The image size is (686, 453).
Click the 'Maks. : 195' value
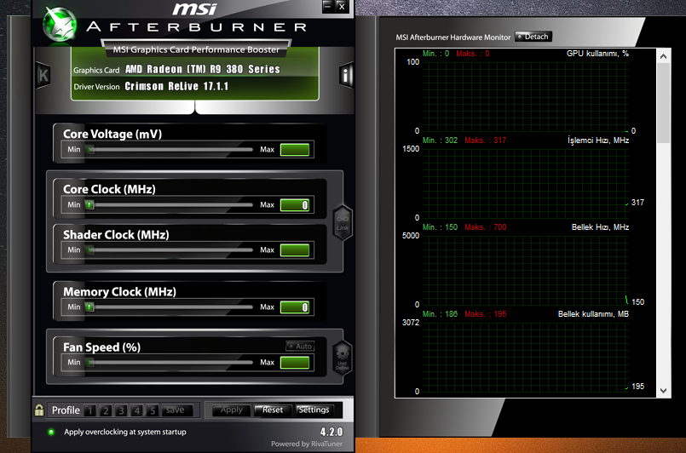click(486, 314)
